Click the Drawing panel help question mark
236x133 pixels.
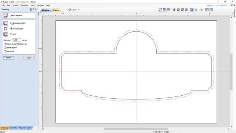(33, 9)
